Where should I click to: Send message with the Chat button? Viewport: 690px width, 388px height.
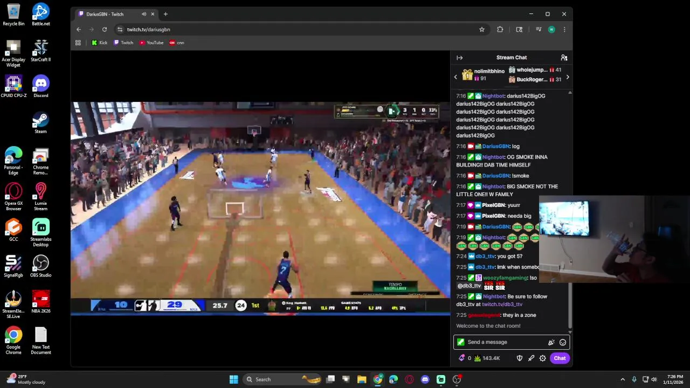coord(560,358)
